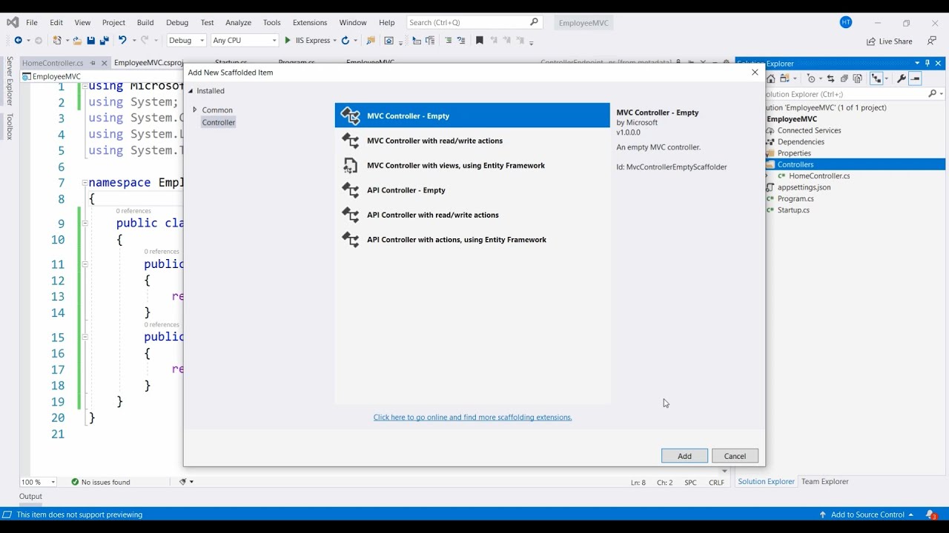Comment out selected lines toolbar icon

point(448,40)
